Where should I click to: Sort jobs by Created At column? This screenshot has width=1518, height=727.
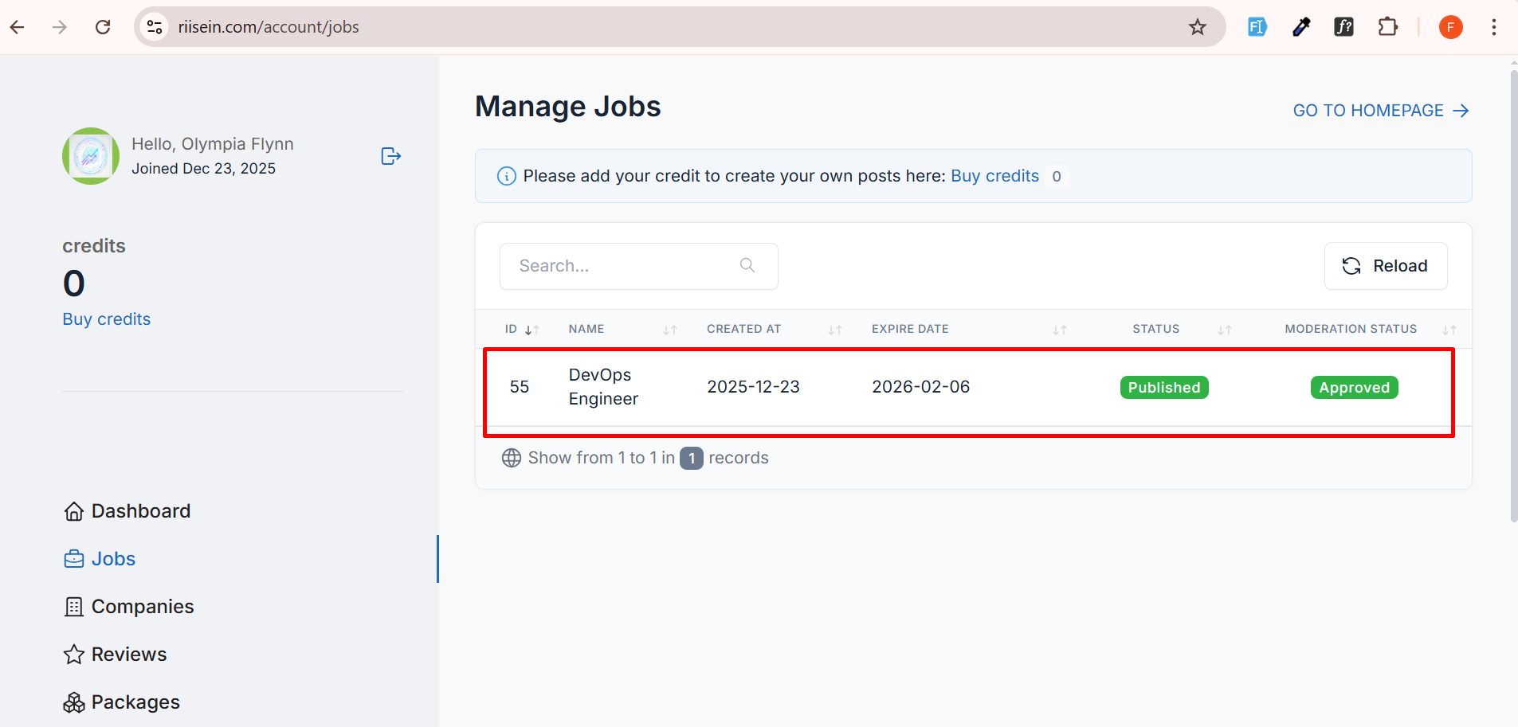[x=834, y=330]
